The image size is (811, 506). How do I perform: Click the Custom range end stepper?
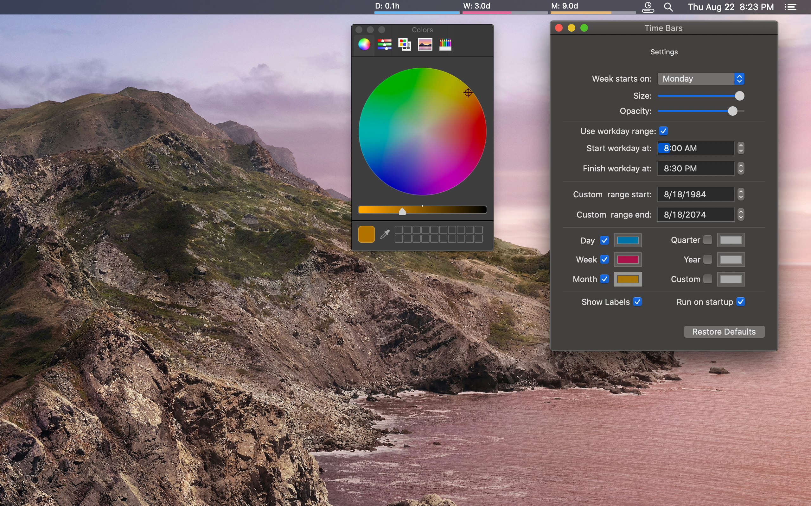(741, 214)
